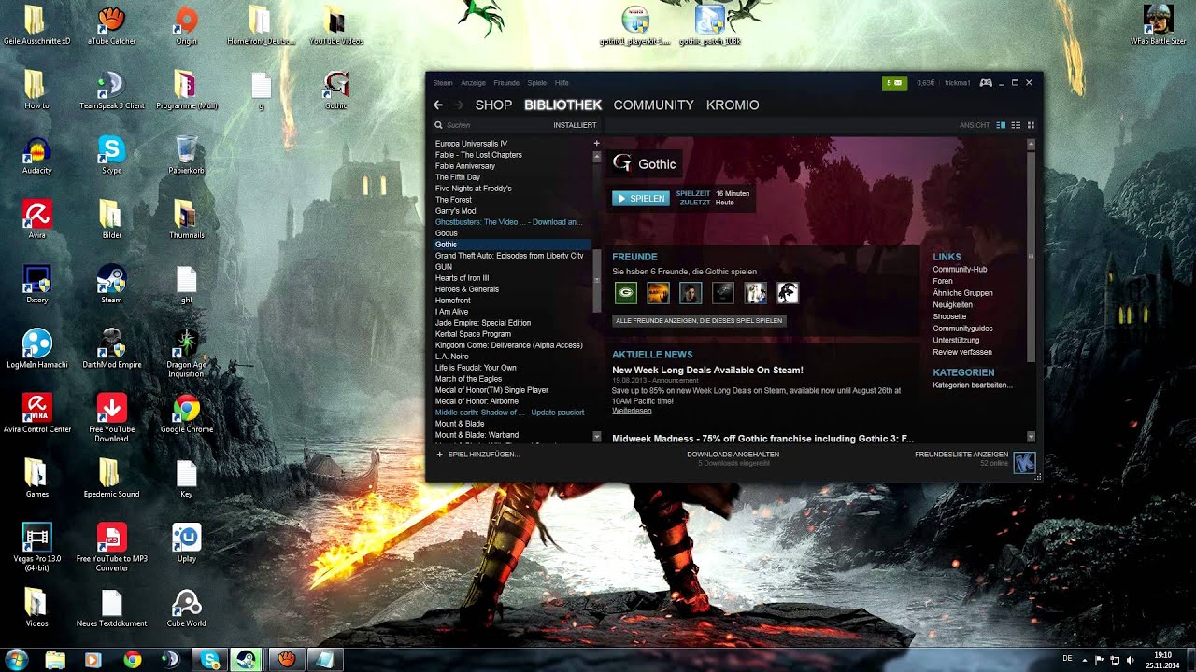Click the SPIELEN play button
The width and height of the screenshot is (1196, 672).
coord(641,198)
